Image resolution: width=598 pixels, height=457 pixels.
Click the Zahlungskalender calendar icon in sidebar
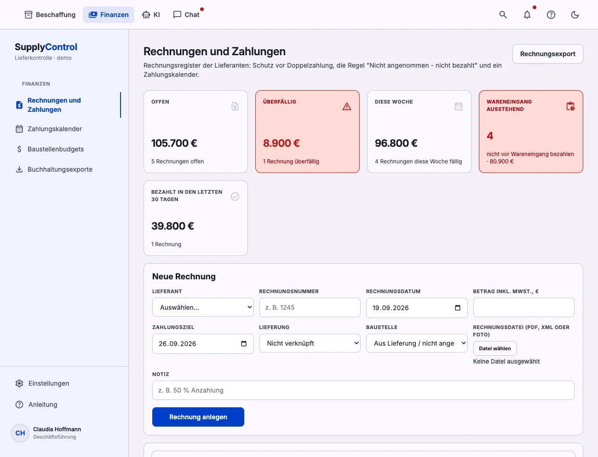click(19, 129)
